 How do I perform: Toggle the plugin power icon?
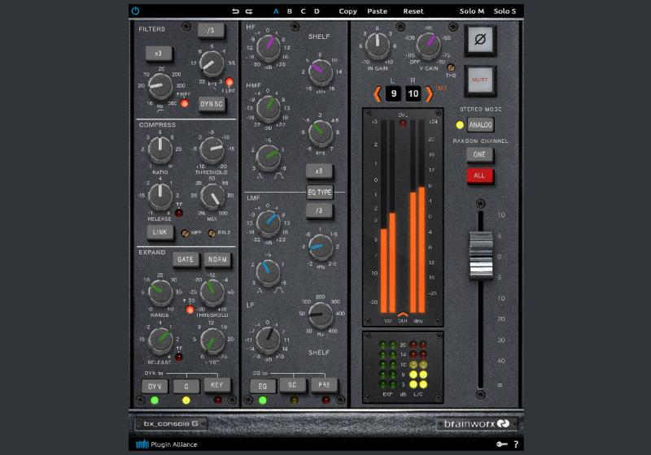point(135,11)
